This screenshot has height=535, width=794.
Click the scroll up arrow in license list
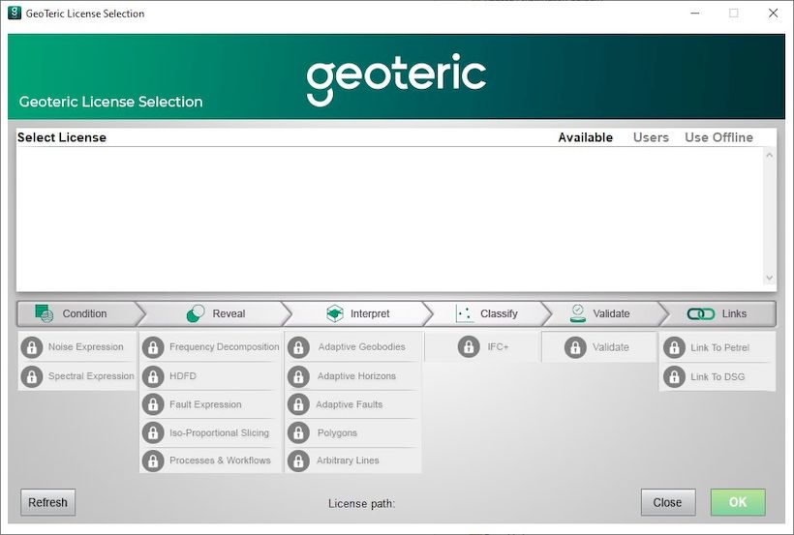tap(769, 156)
